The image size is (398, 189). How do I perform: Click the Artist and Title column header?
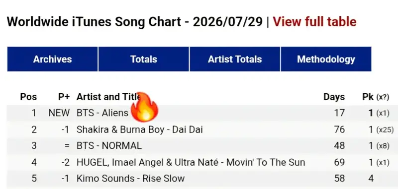tap(108, 97)
